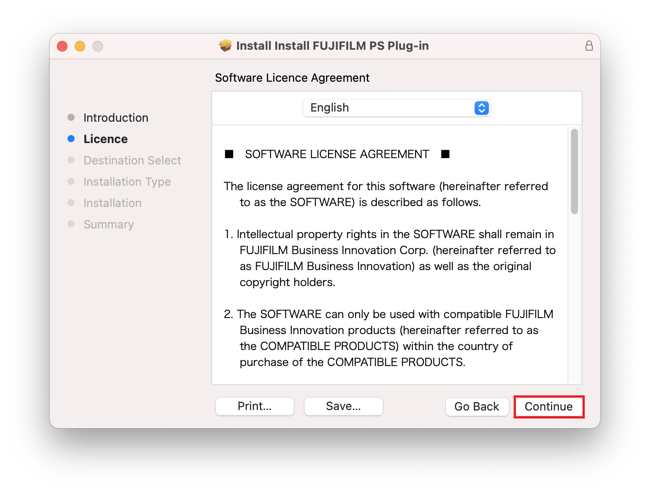Click the SOFTWARE LICENSE AGREEMENT heading
Image resolution: width=650 pixels, height=494 pixels.
[337, 154]
